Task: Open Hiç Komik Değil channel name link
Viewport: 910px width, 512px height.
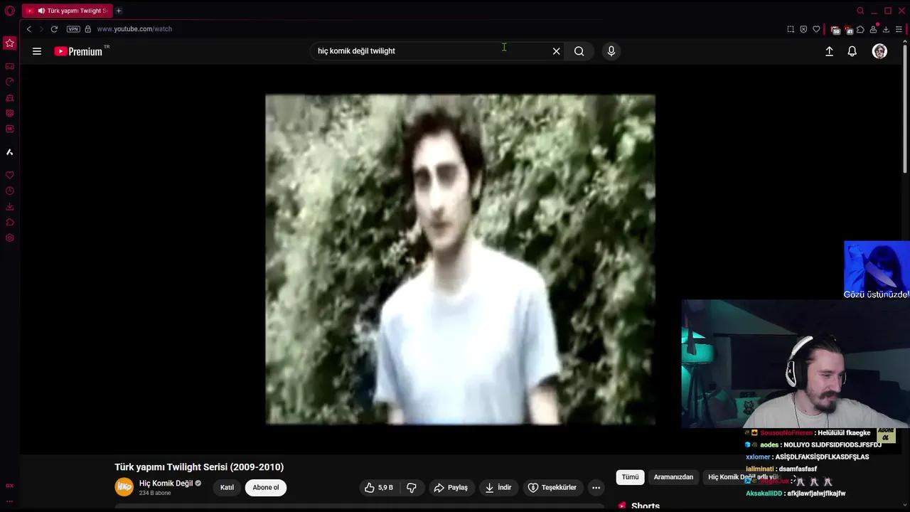Action: pyautogui.click(x=166, y=484)
